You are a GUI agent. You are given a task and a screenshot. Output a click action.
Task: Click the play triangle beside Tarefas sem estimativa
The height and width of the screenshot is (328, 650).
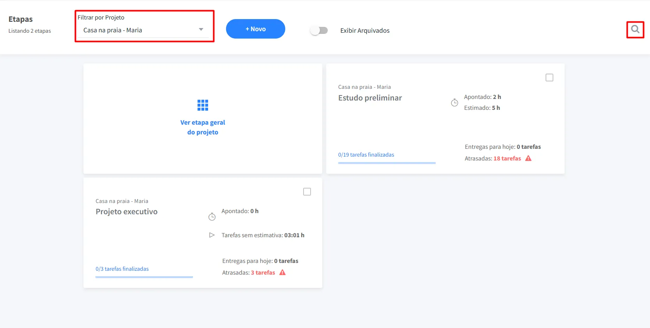pyautogui.click(x=212, y=235)
